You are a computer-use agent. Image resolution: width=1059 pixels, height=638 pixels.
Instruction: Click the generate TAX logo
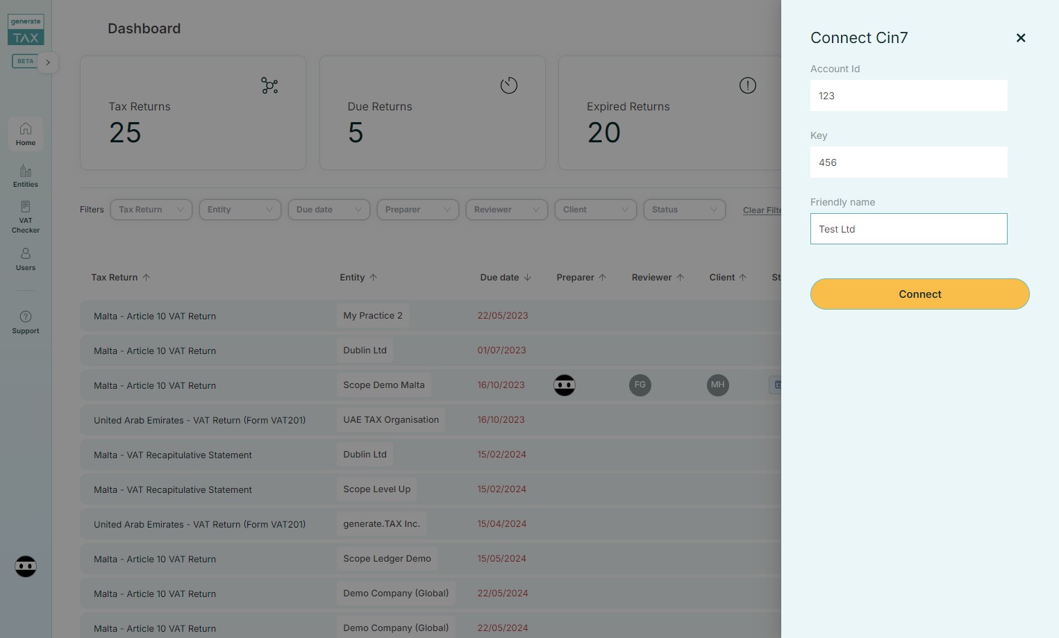[26, 30]
